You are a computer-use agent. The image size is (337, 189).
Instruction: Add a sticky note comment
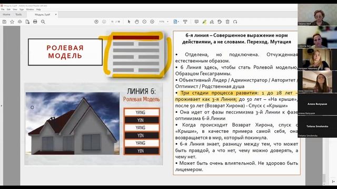point(196,22)
